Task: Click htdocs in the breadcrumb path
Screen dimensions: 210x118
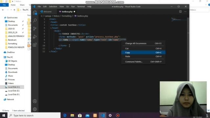Action: click(56, 16)
